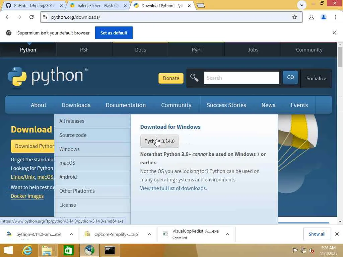
Task: Open a new tab
Action: (x=201, y=5)
